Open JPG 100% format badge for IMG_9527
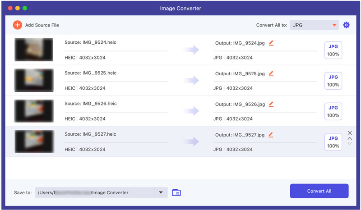 [333, 142]
